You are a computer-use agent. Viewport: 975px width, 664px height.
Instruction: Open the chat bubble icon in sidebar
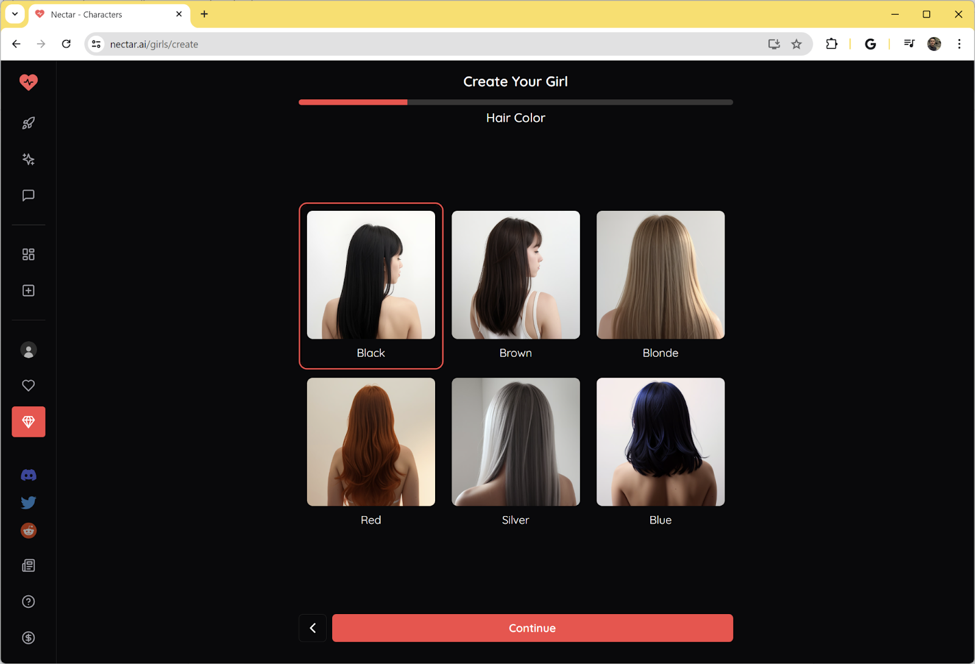(x=28, y=196)
